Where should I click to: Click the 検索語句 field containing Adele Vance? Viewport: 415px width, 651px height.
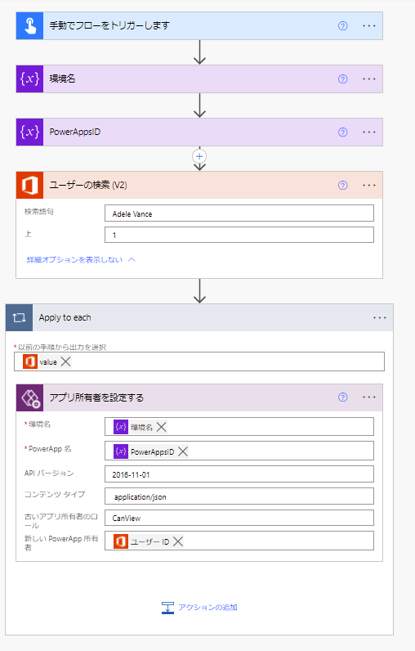[239, 213]
